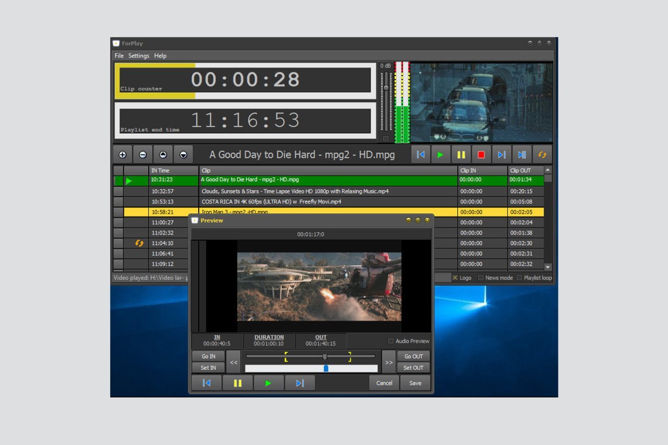This screenshot has width=668, height=445.
Task: Jump to previous clip in main toolbar
Action: pyautogui.click(x=421, y=155)
